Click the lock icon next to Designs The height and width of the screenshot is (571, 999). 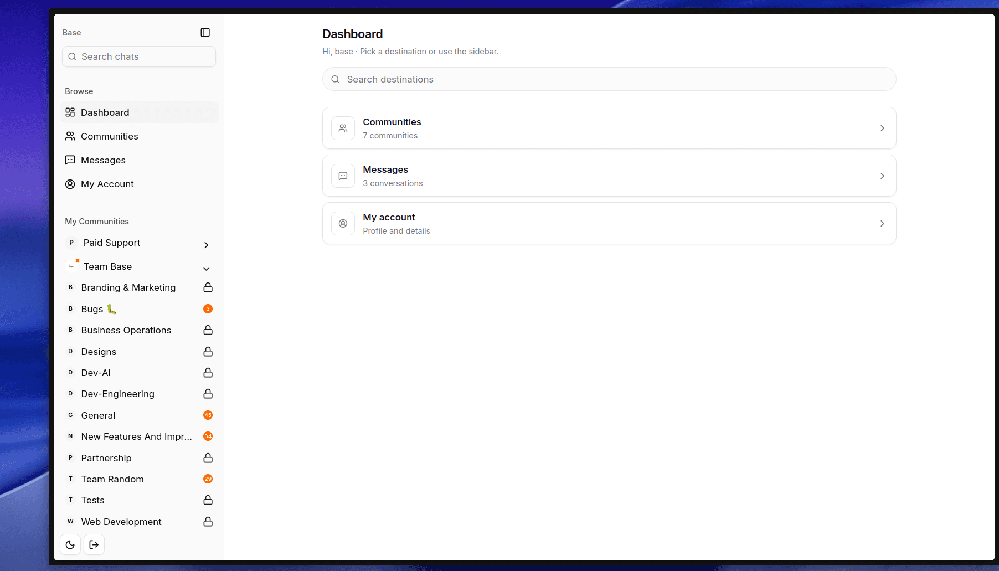tap(208, 352)
